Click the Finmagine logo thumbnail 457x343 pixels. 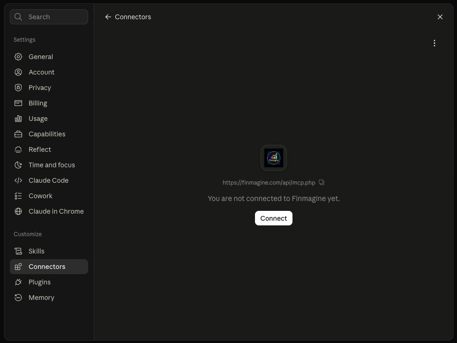pyautogui.click(x=273, y=157)
